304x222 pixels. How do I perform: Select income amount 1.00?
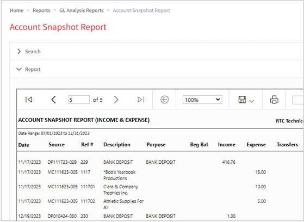pyautogui.click(x=231, y=216)
